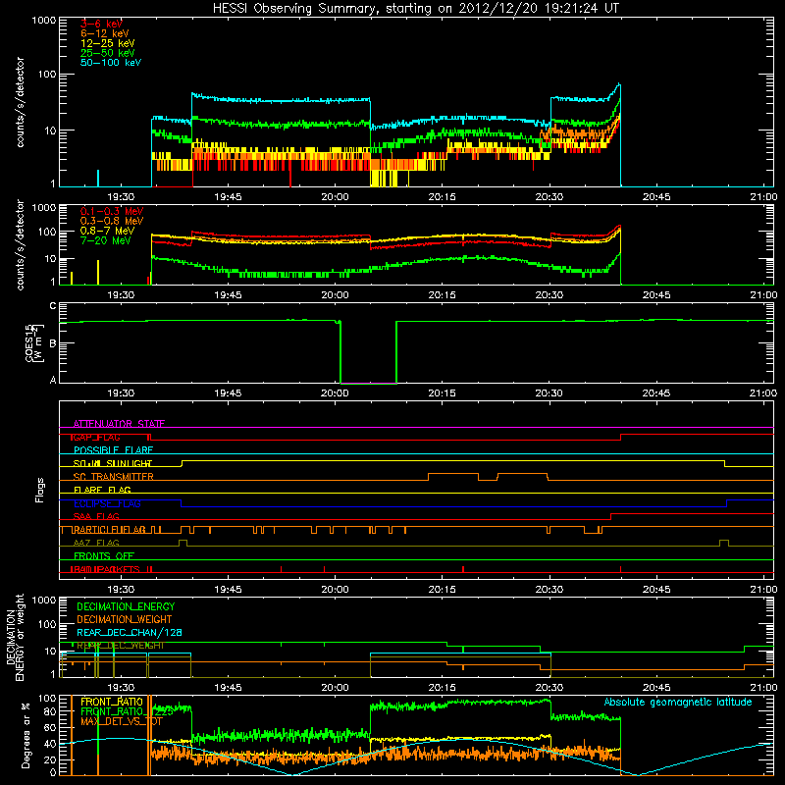Image resolution: width=785 pixels, height=785 pixels.
Task: Pick the 7-20 MeV legend label
Action: click(106, 240)
